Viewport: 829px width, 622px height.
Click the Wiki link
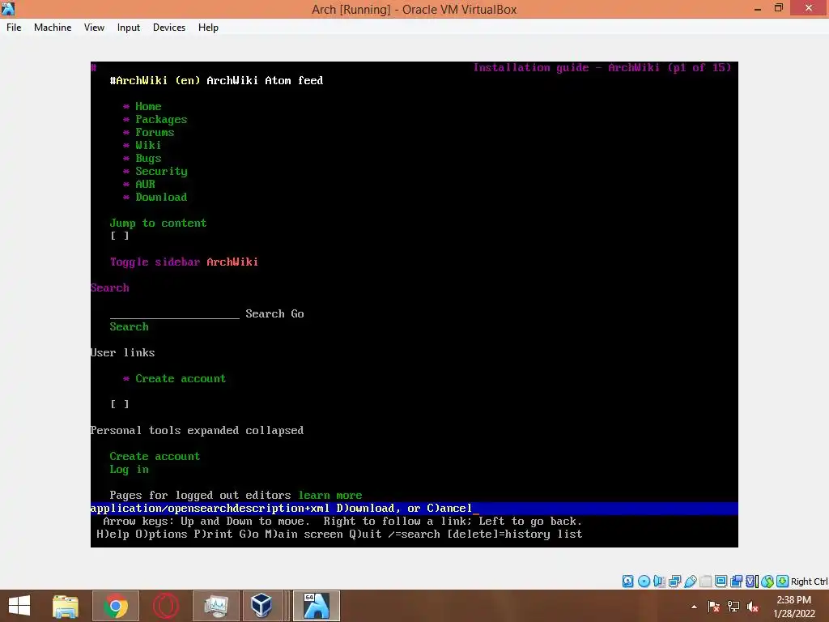[x=148, y=145]
